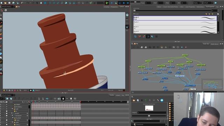The image size is (224, 126).
Task: Open Camera view gear settings icon
Action: (6, 10)
